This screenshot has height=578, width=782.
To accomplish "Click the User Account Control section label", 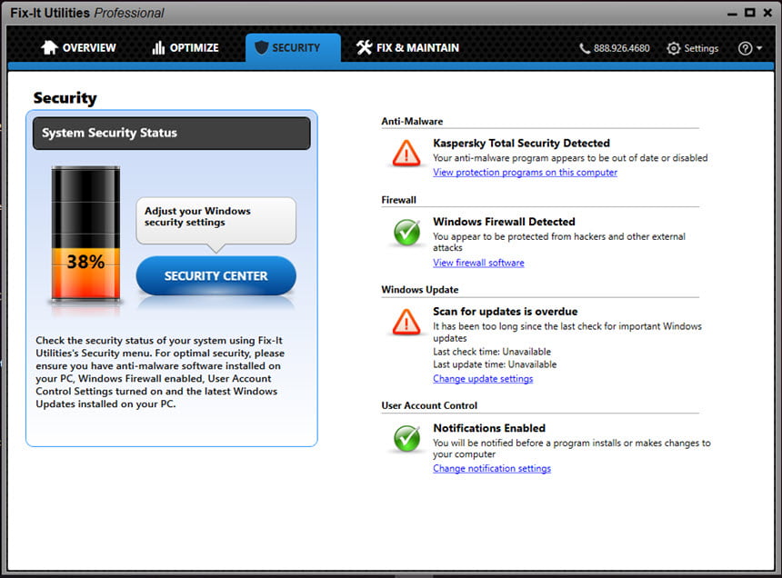I will tap(429, 405).
